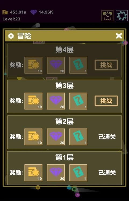
Task: Tap the gold coin reward in 第2层
Action: coord(33,137)
